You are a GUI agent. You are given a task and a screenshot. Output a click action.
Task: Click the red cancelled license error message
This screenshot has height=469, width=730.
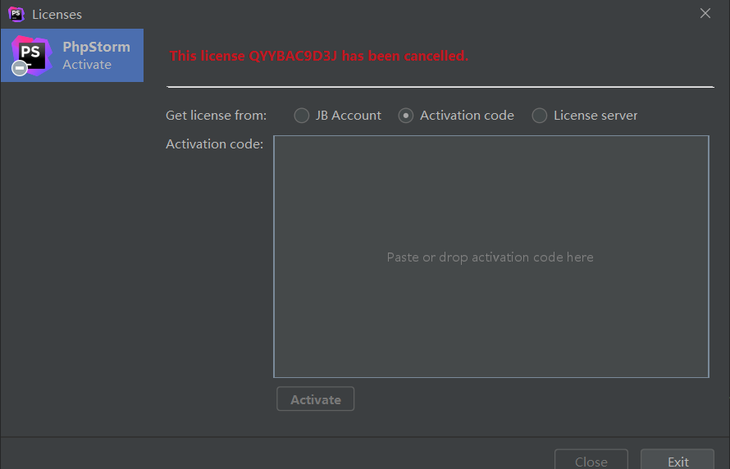[x=319, y=56]
